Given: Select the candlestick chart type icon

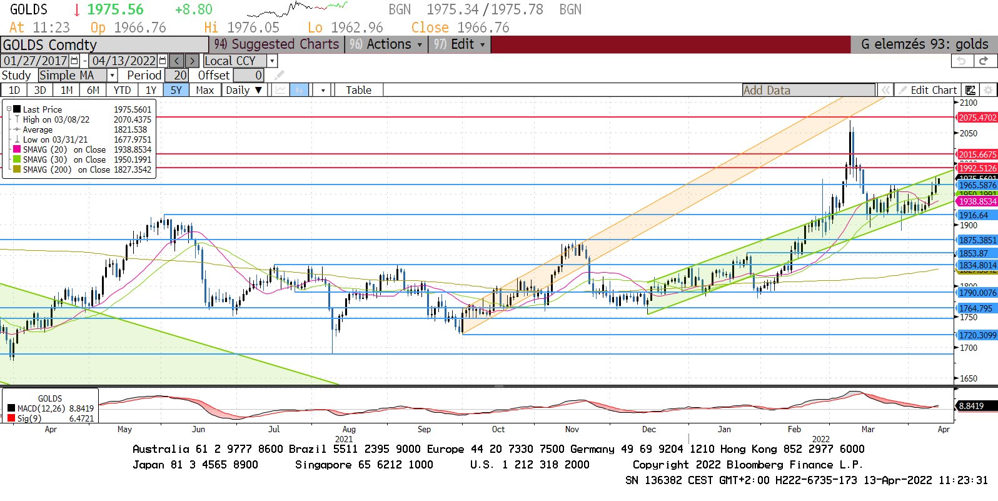Looking at the screenshot, I should (x=300, y=90).
